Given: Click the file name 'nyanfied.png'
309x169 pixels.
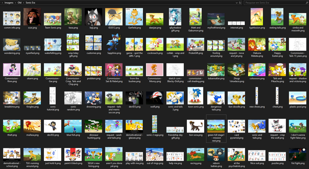Looking at the screenshot, I should 32,53.
